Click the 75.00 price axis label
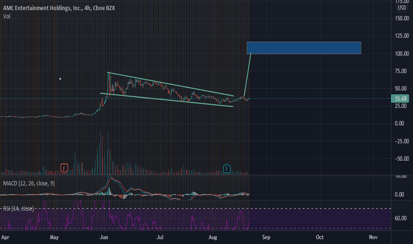 (400, 71)
